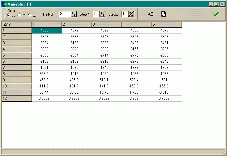This screenshot has width=227, height=156.
Task: Focus the StepZ input field
Action: (x=125, y=14)
